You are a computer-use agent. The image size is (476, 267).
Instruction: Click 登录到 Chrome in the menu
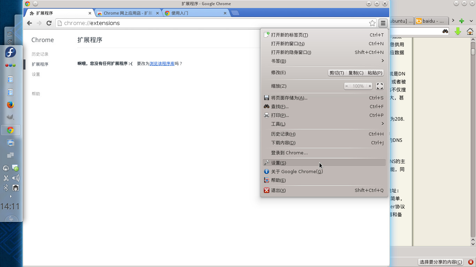pos(324,153)
